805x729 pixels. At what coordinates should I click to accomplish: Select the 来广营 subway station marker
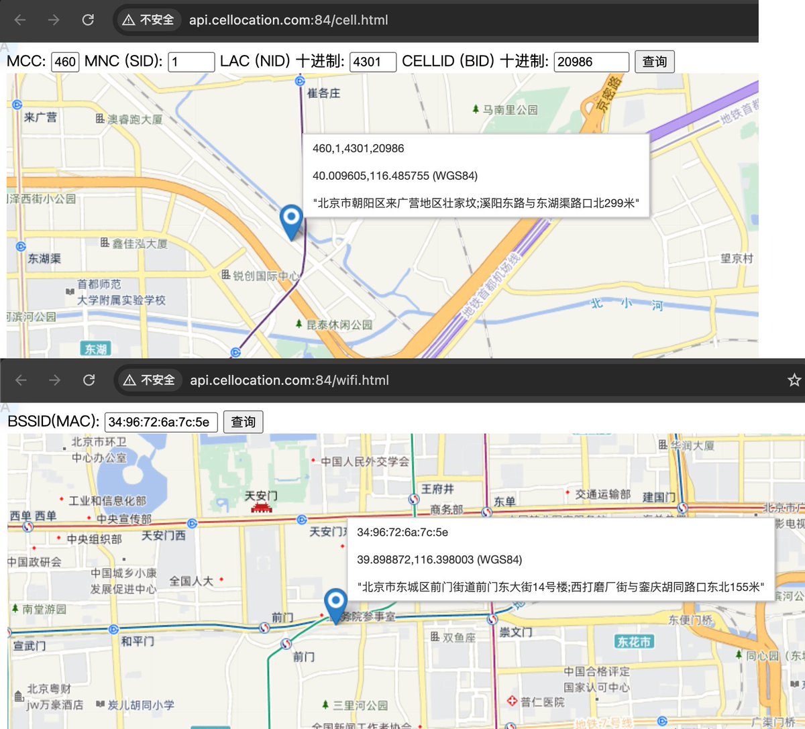click(16, 105)
